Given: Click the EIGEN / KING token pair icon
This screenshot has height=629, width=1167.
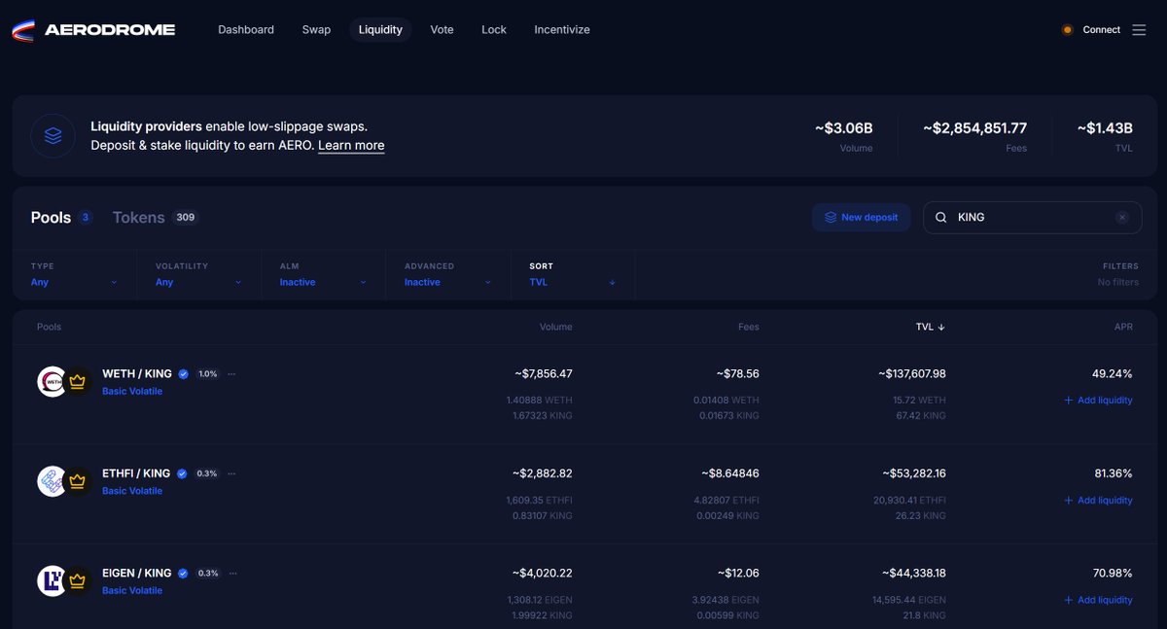Looking at the screenshot, I should (64, 581).
